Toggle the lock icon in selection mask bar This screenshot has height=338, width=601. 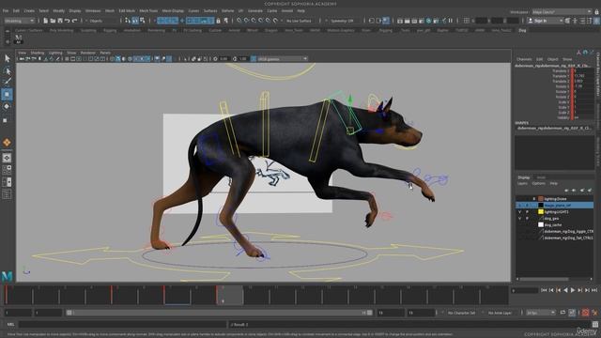tap(218, 21)
